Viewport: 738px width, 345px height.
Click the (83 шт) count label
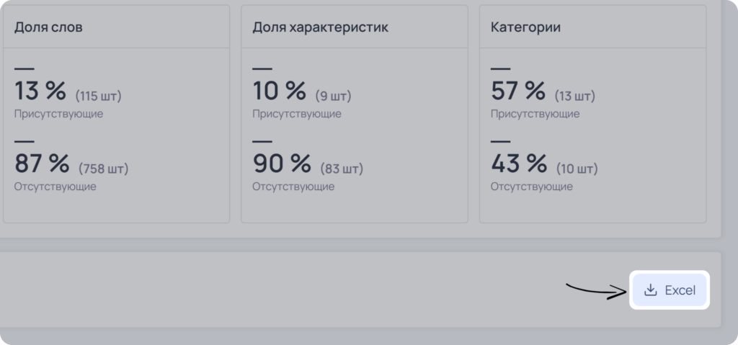(x=342, y=169)
